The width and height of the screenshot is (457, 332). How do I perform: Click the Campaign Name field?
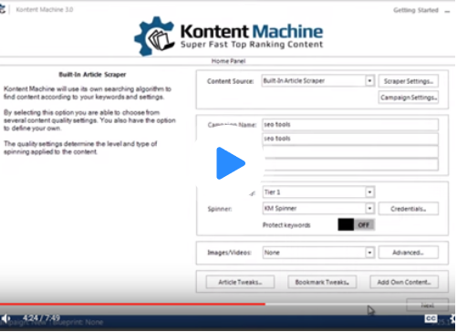tap(350, 124)
